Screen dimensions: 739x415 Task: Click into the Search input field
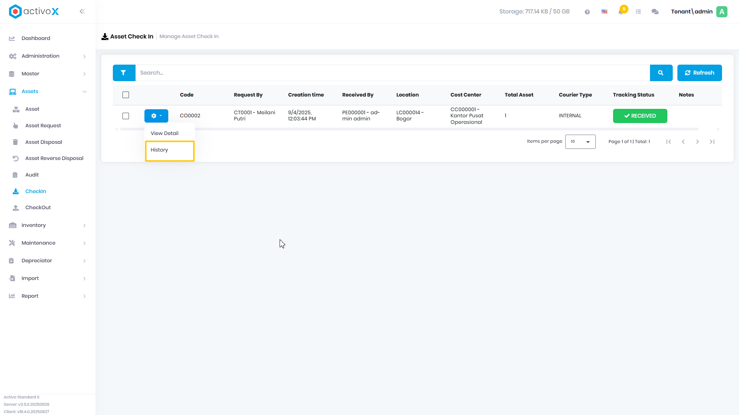point(392,73)
